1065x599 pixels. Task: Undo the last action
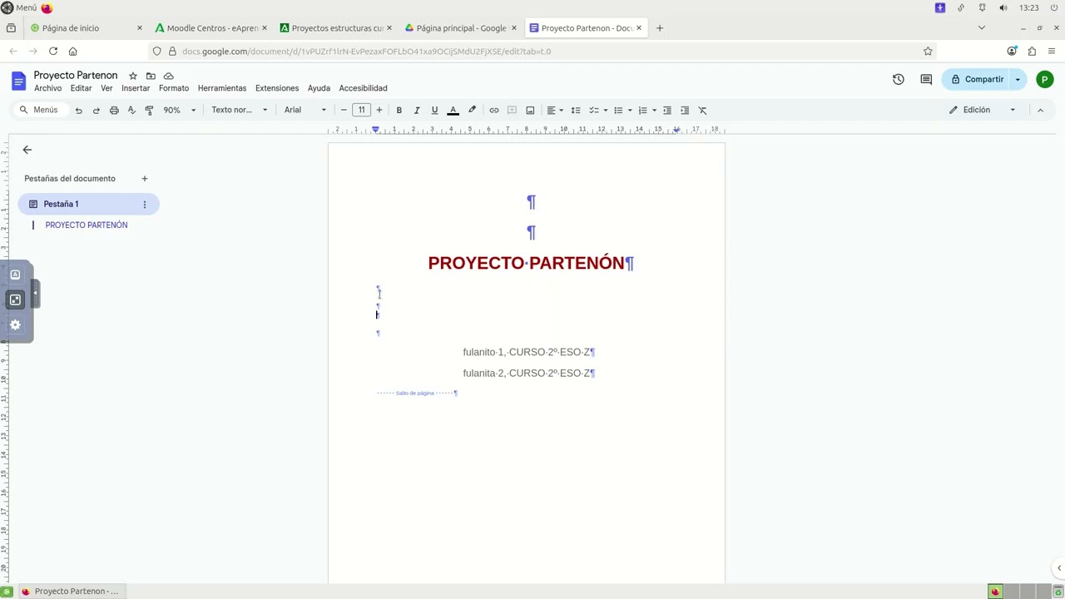tap(78, 110)
